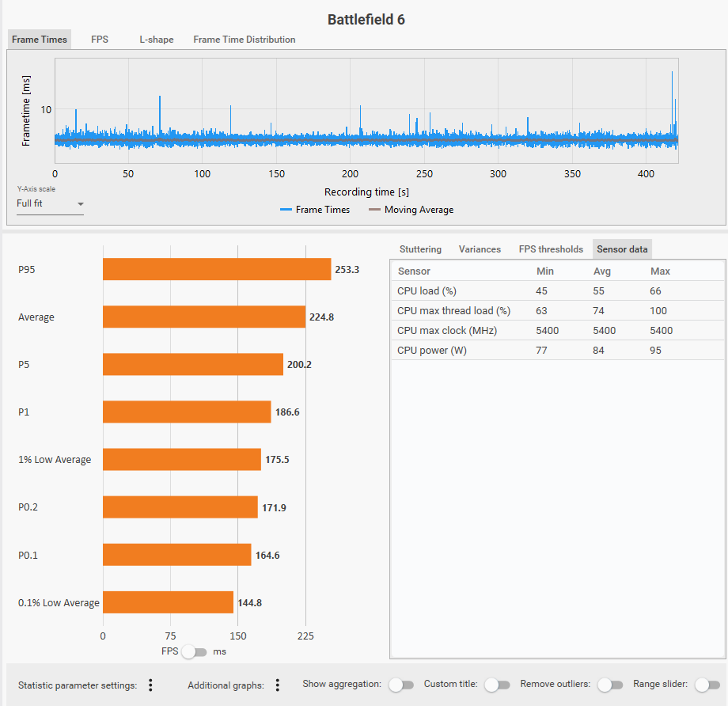The width and height of the screenshot is (728, 706).
Task: Show the Variances tab
Action: coord(480,249)
